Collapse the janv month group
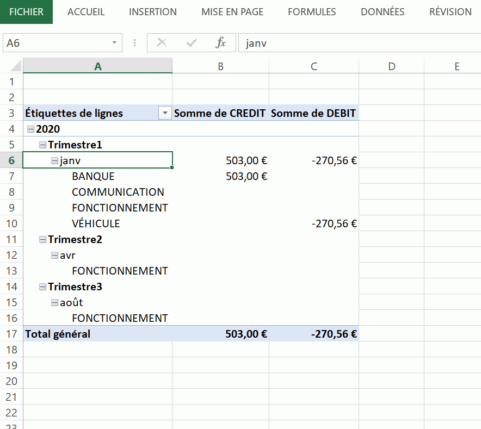 (x=54, y=161)
